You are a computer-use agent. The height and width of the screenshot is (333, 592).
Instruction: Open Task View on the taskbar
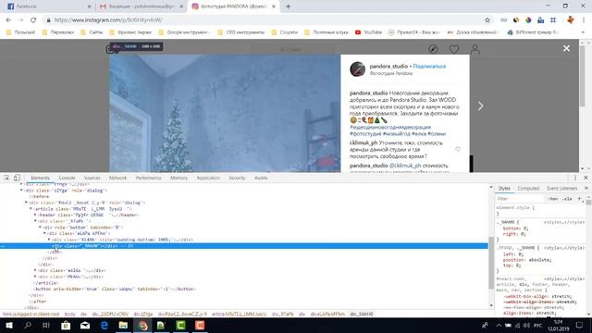[x=46, y=325]
